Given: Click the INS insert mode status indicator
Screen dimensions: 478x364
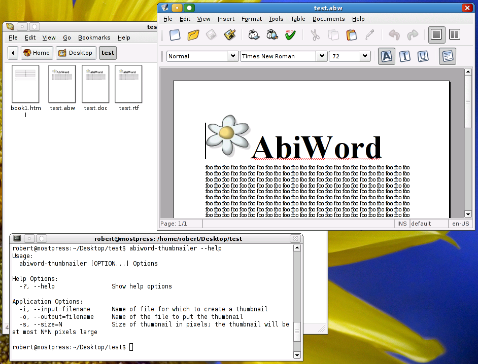Looking at the screenshot, I should click(x=402, y=224).
